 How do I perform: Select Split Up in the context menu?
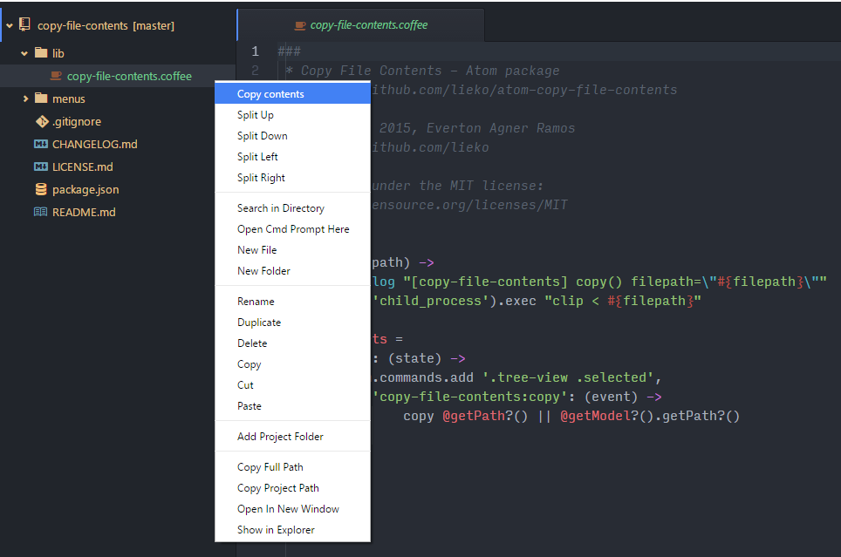292,115
